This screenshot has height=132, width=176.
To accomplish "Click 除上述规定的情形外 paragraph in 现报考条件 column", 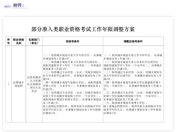I will [x=72, y=109].
